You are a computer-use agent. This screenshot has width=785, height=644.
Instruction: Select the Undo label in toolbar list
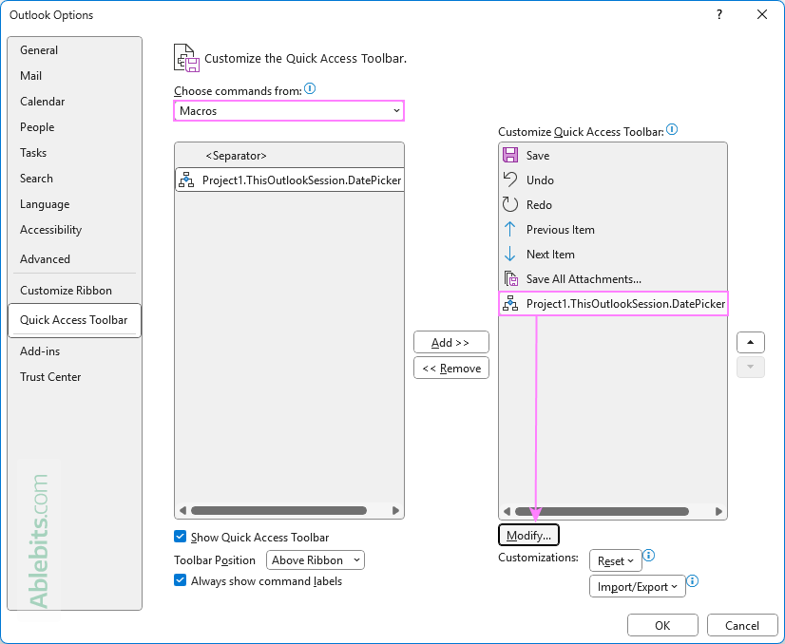[x=540, y=180]
